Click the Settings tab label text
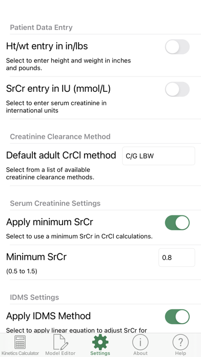This screenshot has height=357, width=201. [100, 353]
